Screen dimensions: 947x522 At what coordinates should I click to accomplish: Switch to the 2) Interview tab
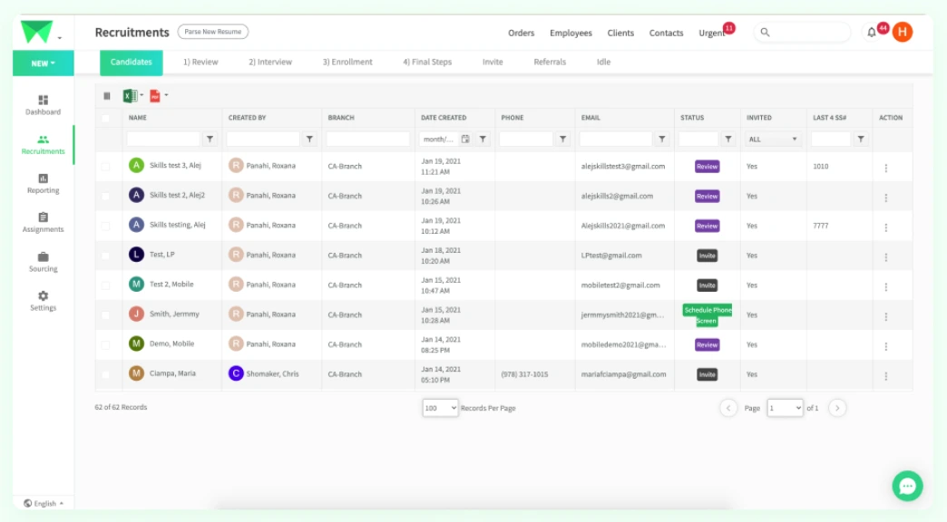pos(270,63)
